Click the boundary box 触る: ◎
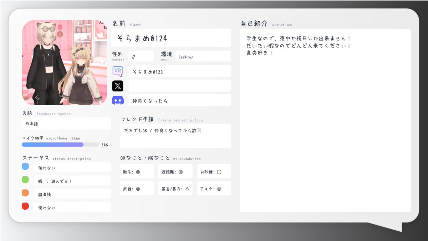428x241 pixels. click(x=137, y=171)
